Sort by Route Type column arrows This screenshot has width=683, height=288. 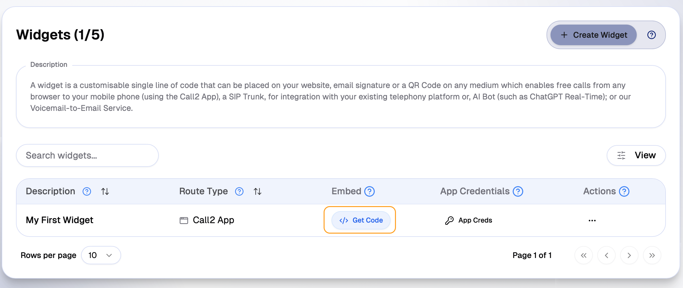[258, 191]
